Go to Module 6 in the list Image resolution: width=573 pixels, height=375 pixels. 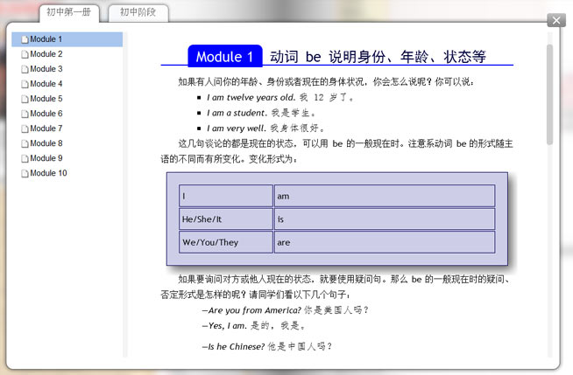46,114
